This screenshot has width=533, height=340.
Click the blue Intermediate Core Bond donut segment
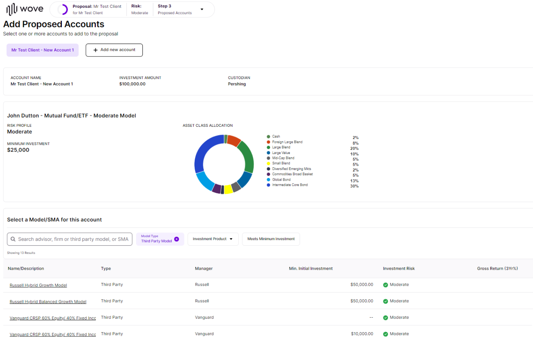click(203, 151)
